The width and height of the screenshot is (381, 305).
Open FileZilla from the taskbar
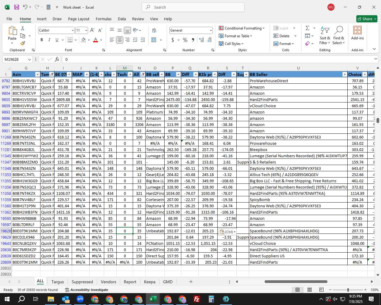197,299
